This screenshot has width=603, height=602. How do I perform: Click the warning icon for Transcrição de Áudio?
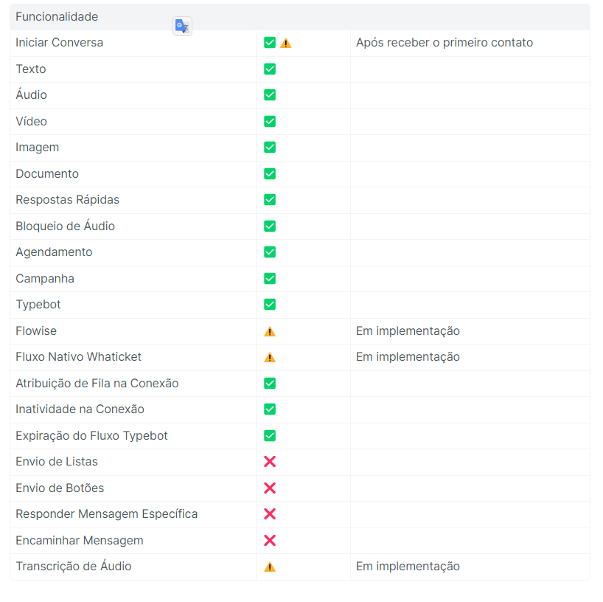click(270, 567)
